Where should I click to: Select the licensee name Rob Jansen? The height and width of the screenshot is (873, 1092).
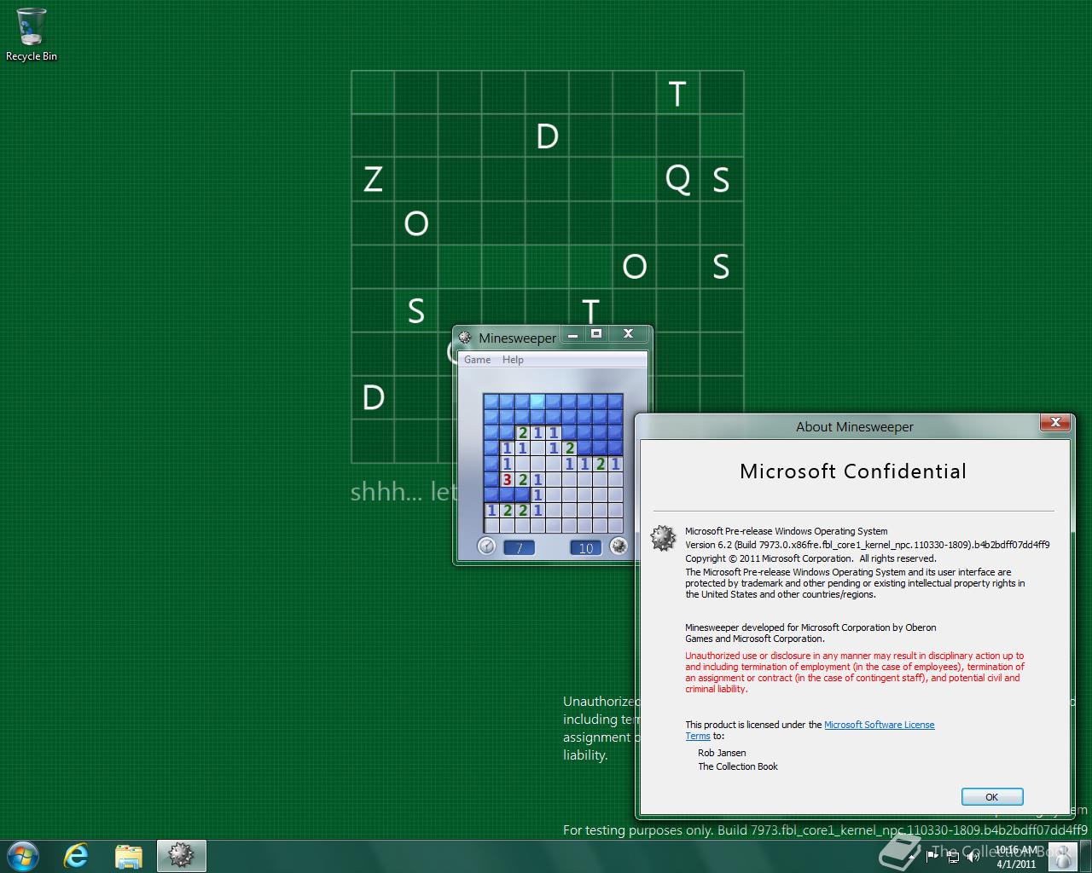pyautogui.click(x=722, y=753)
